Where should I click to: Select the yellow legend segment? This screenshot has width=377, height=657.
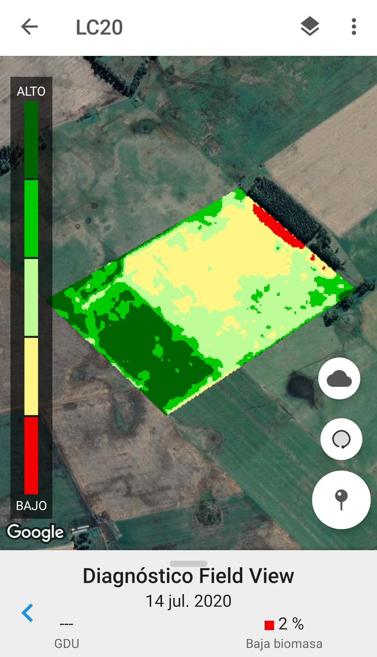[31, 377]
